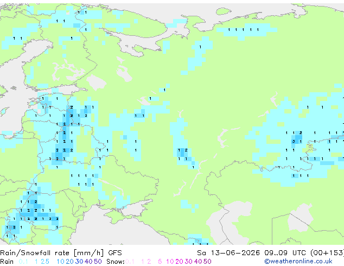The height and width of the screenshot is (266, 344).
Task: Select the 40 value in Rain legend
Action: 88,262
